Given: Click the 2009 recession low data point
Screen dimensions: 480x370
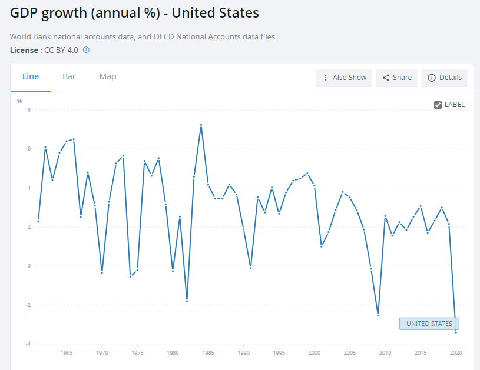Looking at the screenshot, I should coord(378,315).
